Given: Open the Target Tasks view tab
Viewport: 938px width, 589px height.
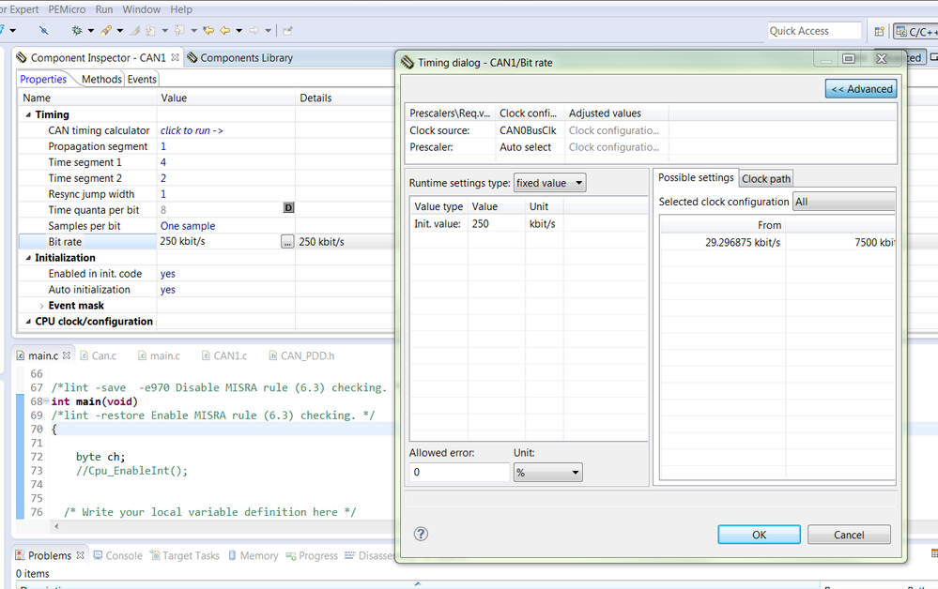Looking at the screenshot, I should click(185, 555).
